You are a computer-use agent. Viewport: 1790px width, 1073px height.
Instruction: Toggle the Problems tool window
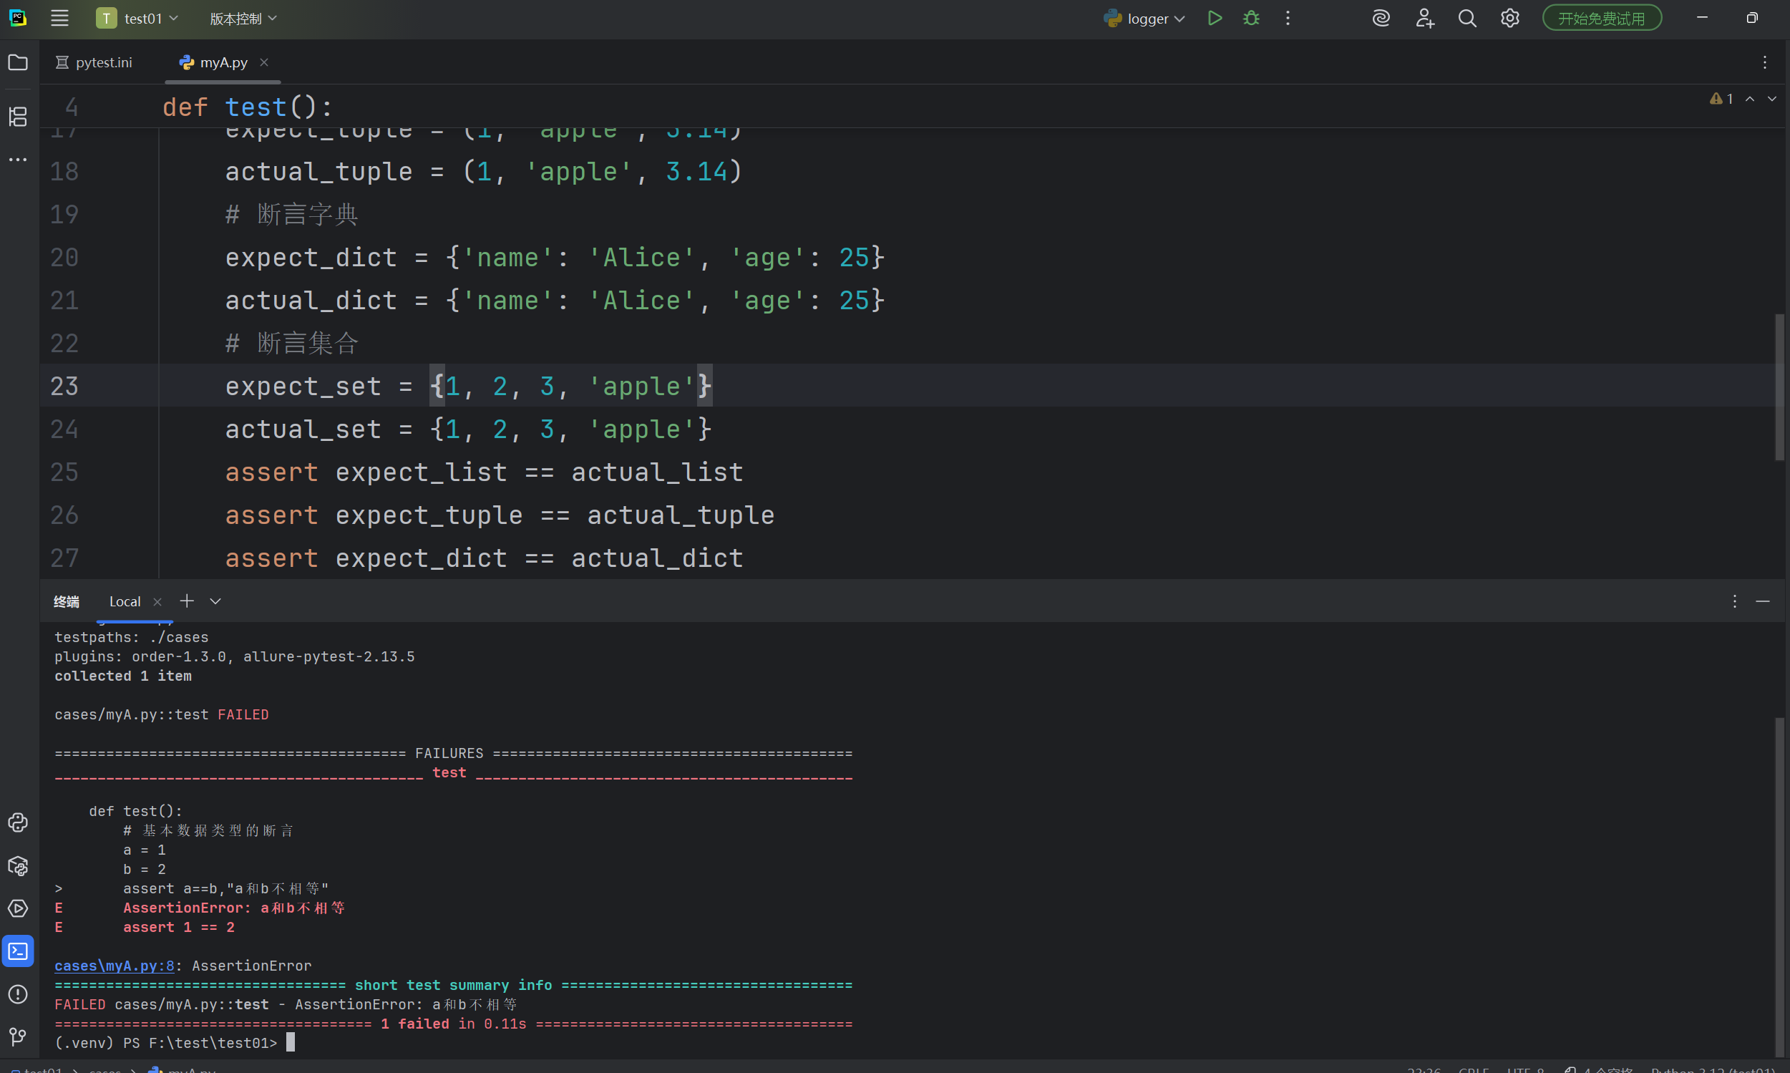coord(18,994)
